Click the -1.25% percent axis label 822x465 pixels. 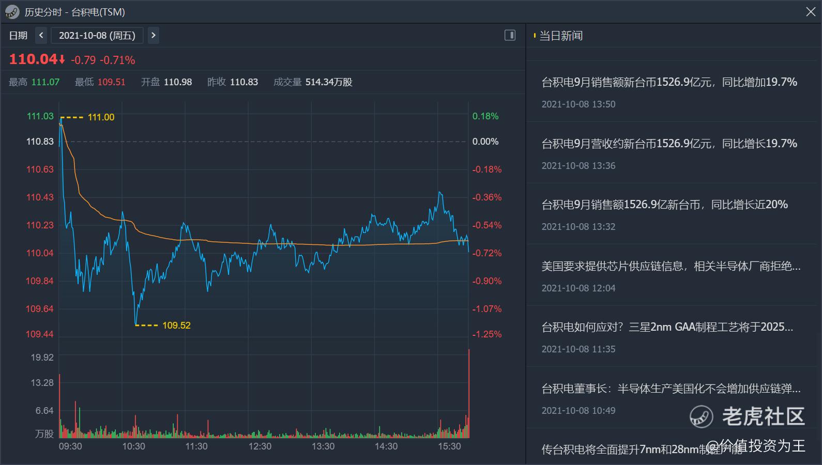point(487,334)
